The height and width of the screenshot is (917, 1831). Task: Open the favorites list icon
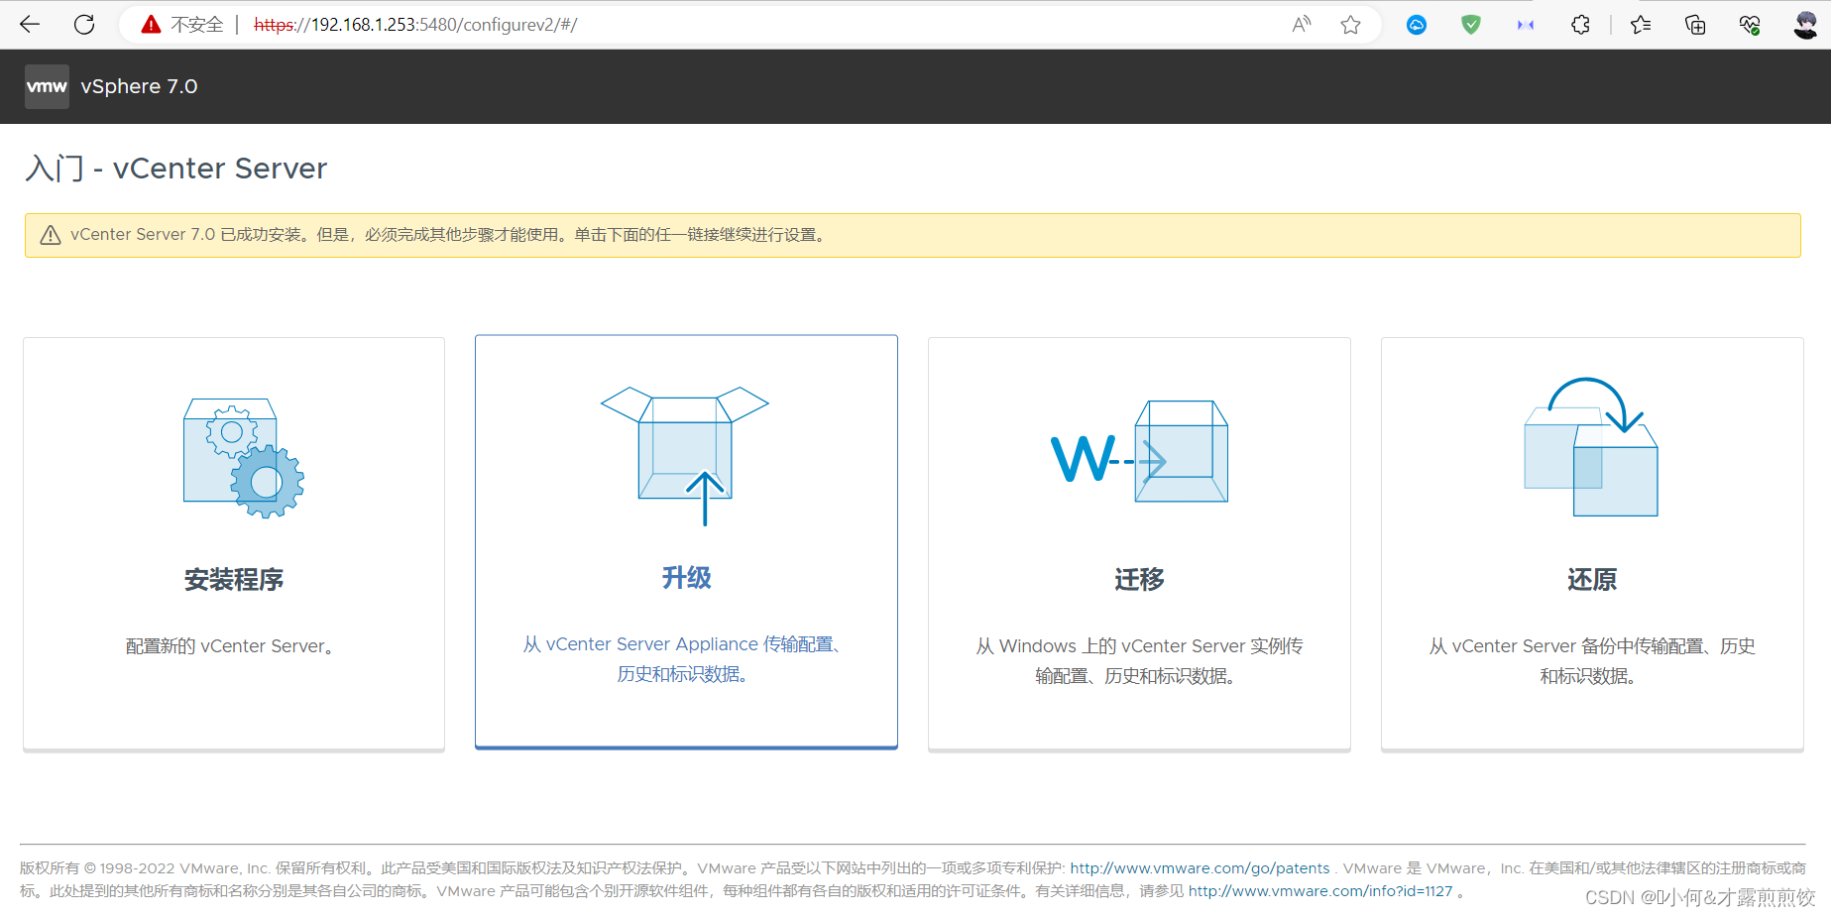pyautogui.click(x=1641, y=25)
